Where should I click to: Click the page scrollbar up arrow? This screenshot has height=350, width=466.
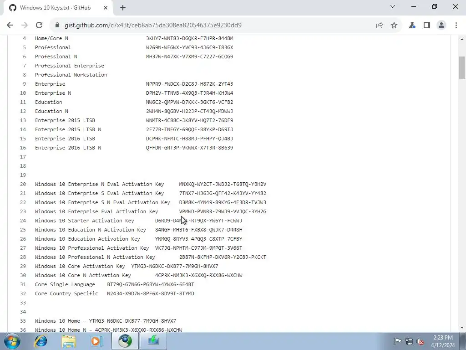point(462,39)
